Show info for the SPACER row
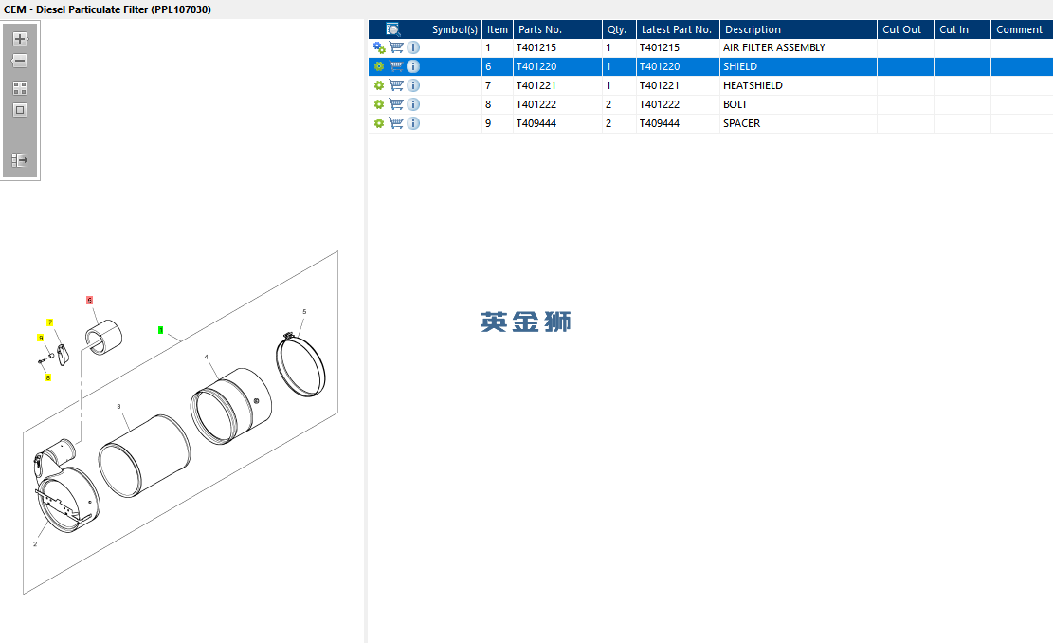1053x643 pixels. click(x=413, y=123)
